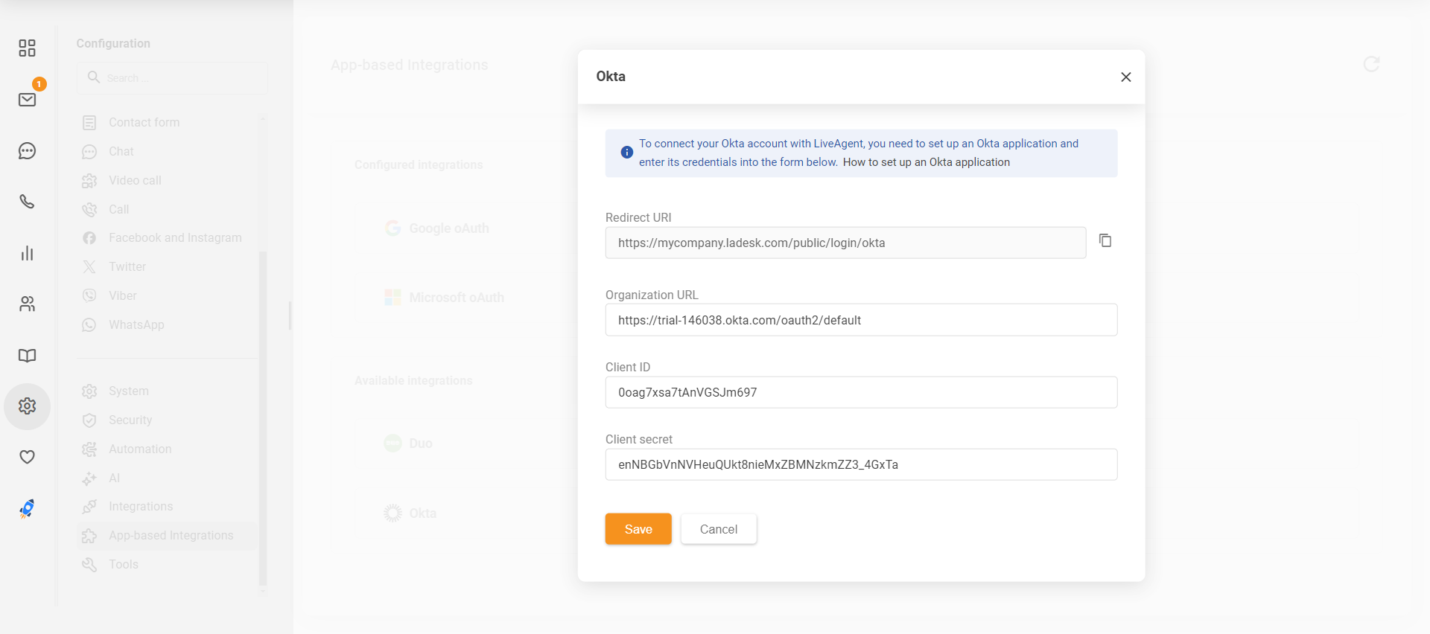The height and width of the screenshot is (634, 1430).
Task: Save the Okta integration settings
Action: click(x=638, y=529)
